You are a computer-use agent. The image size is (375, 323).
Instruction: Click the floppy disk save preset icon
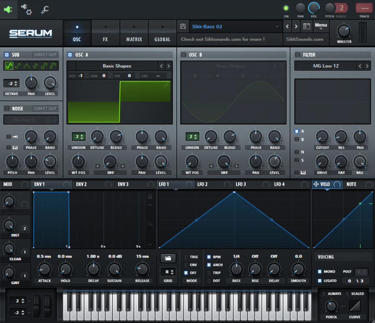pos(183,26)
